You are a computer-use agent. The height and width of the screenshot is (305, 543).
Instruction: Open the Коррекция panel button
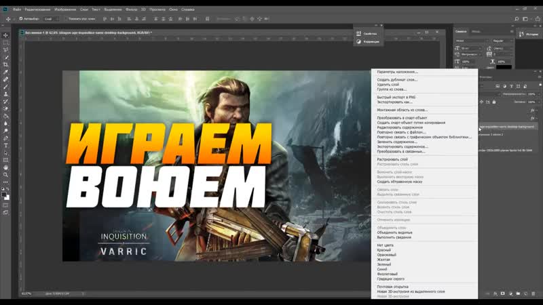pos(368,41)
